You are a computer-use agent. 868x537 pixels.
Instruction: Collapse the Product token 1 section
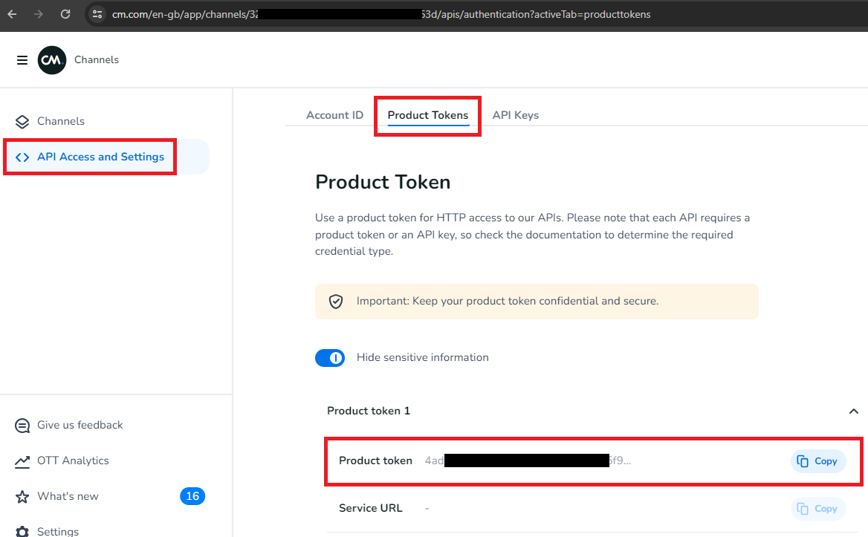pyautogui.click(x=854, y=411)
